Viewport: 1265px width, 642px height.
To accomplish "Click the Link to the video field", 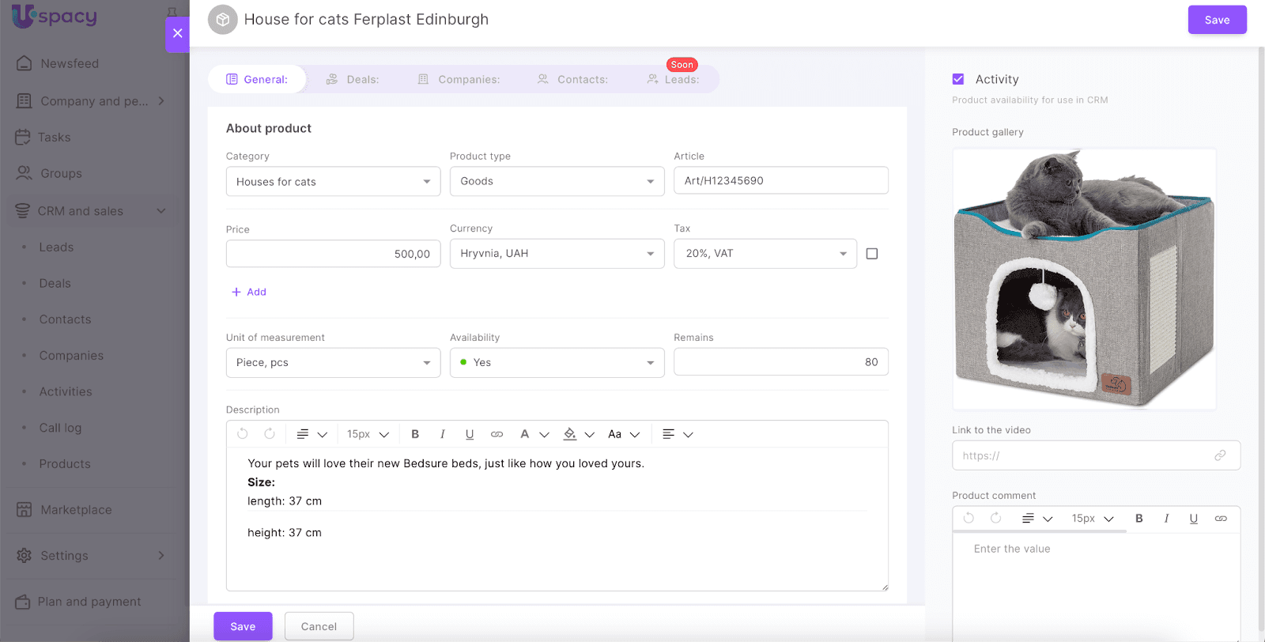I will coord(1085,455).
